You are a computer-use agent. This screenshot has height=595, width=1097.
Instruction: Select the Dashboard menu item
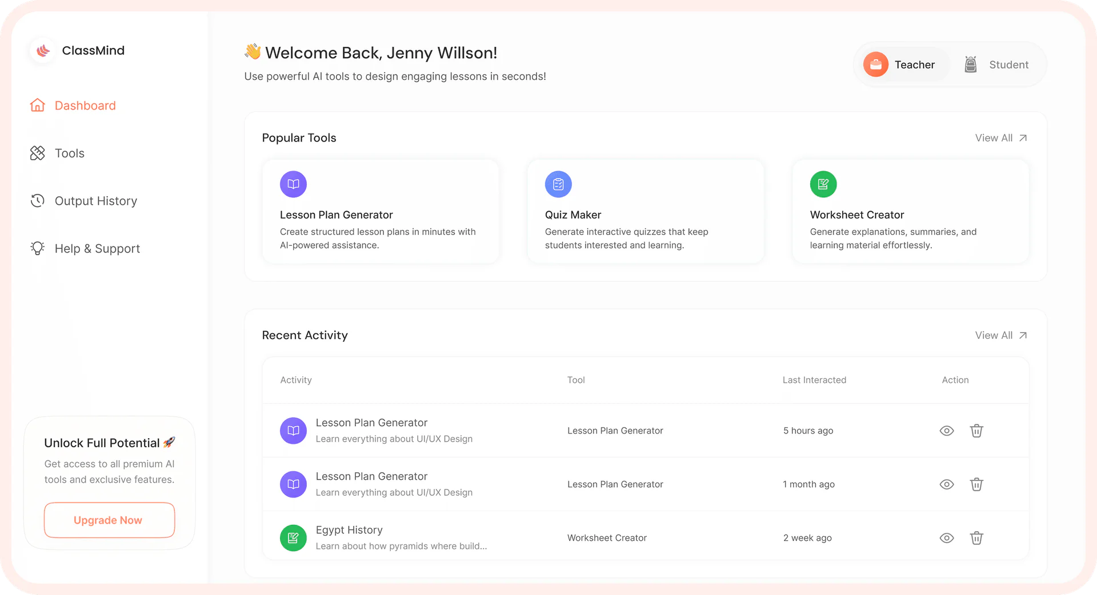pos(85,105)
